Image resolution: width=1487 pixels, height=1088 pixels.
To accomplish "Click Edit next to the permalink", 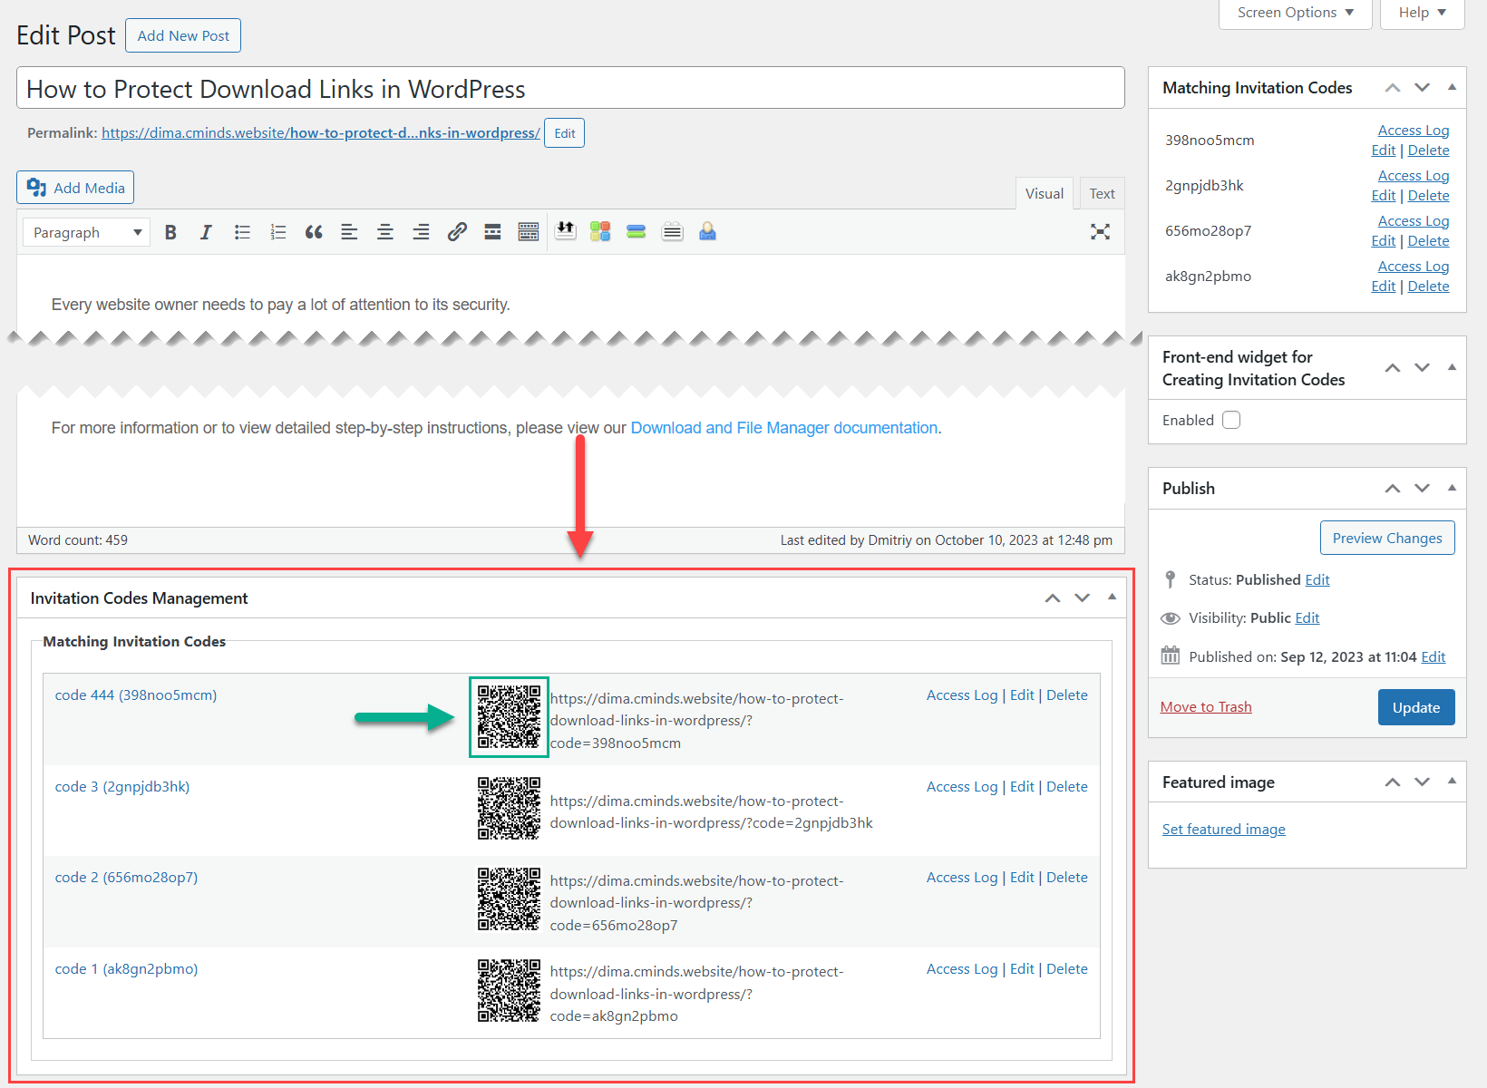I will (564, 133).
